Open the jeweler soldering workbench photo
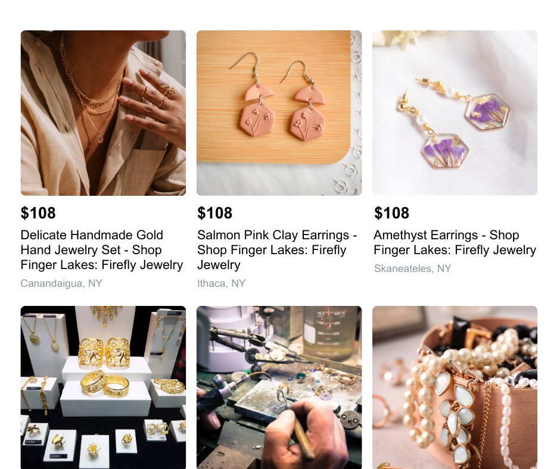 [x=279, y=387]
